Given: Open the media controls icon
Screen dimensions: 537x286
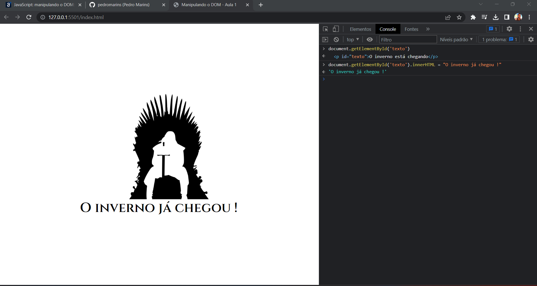Looking at the screenshot, I should click(484, 17).
